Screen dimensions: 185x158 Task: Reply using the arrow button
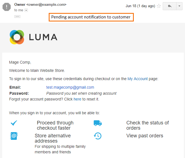click(170, 6)
